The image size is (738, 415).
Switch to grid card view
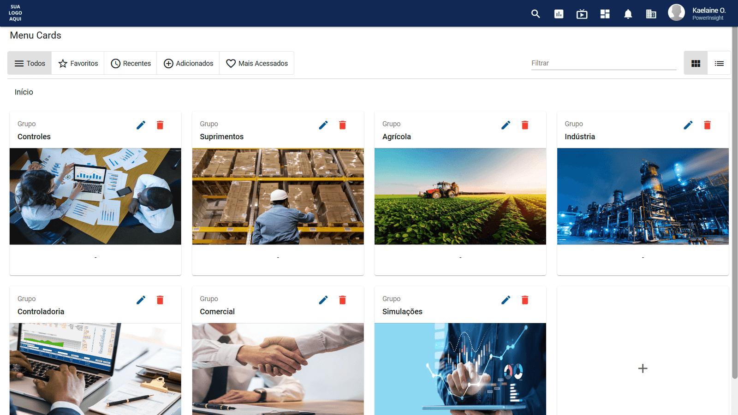click(x=696, y=63)
